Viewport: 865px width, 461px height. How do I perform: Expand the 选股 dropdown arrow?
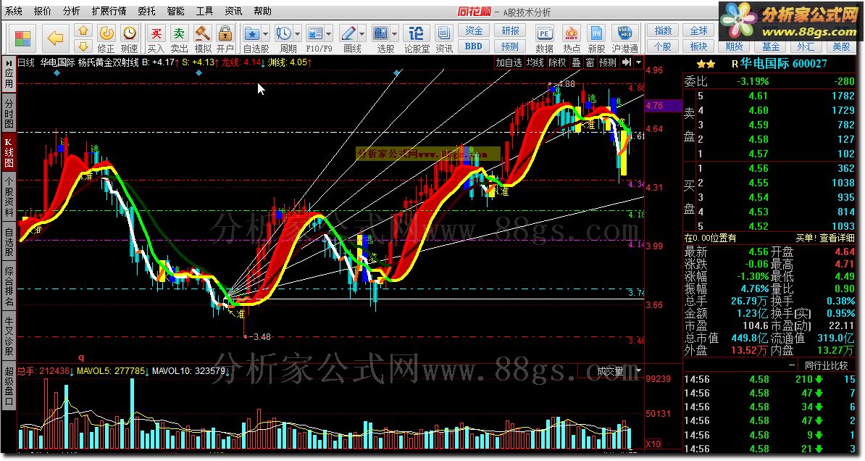pyautogui.click(x=394, y=33)
